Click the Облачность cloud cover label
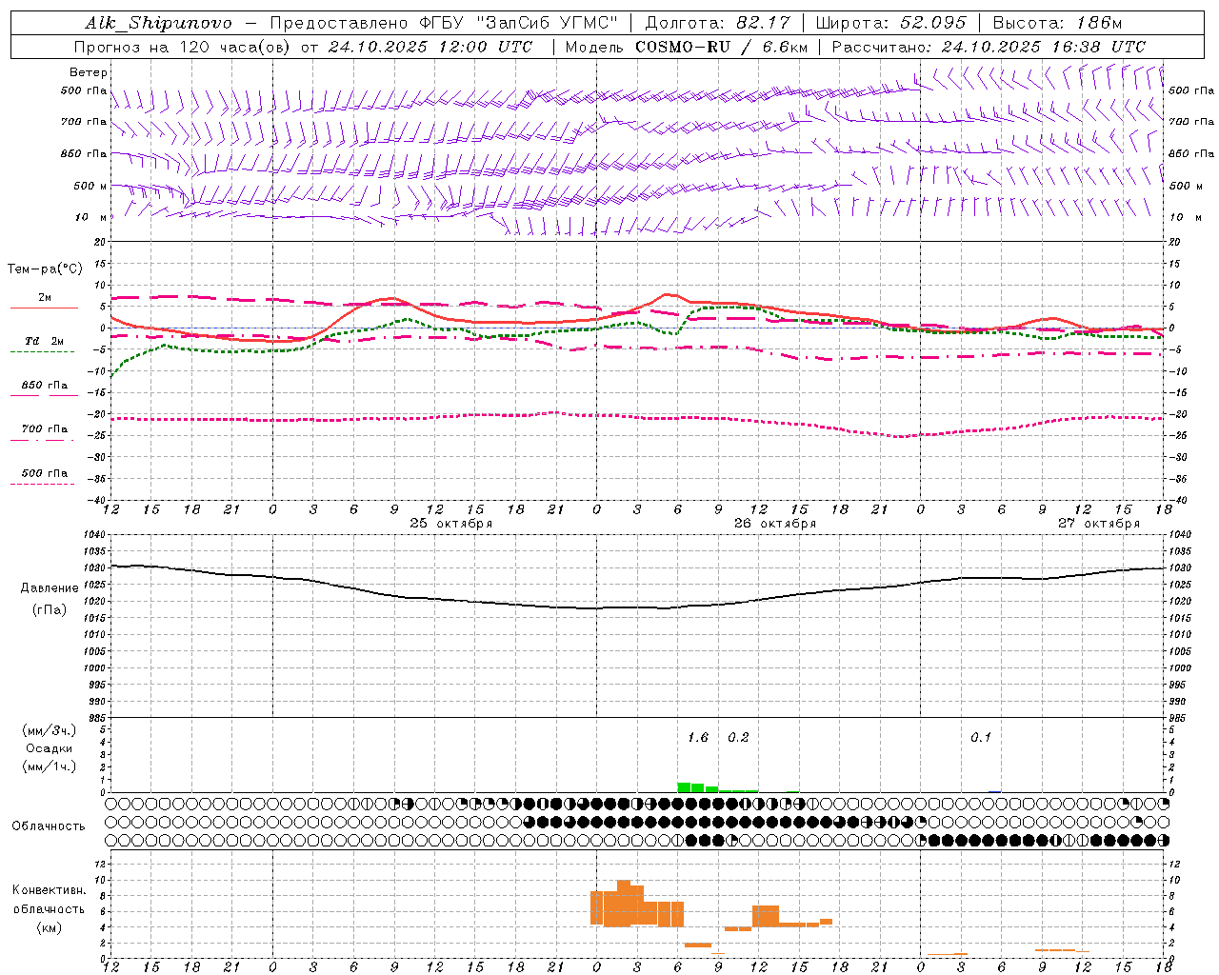 point(49,826)
